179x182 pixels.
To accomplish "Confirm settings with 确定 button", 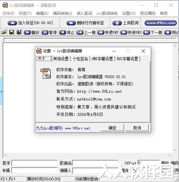I will coord(112,128).
